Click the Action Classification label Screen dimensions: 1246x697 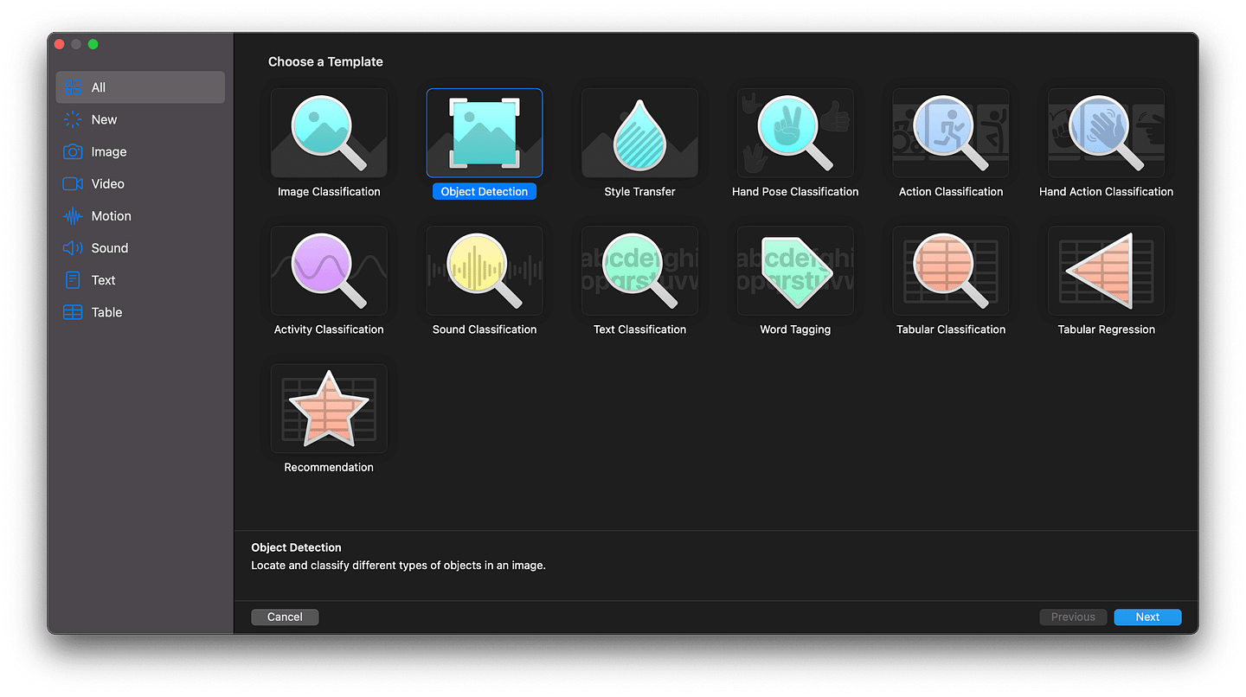click(x=951, y=192)
